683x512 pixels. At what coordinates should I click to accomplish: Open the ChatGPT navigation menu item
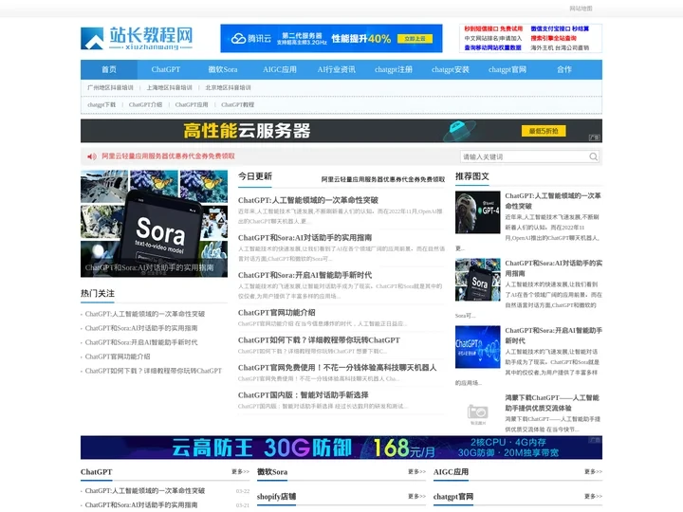[x=166, y=69]
